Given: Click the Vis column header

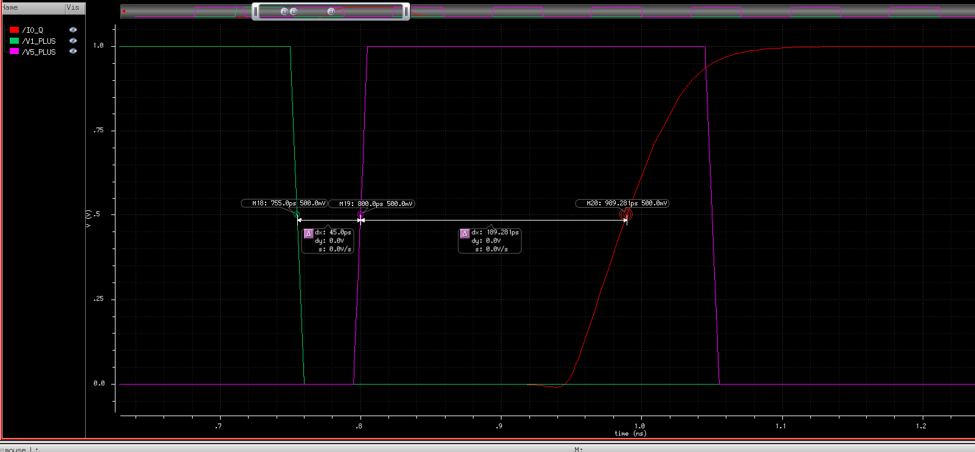Looking at the screenshot, I should [73, 7].
